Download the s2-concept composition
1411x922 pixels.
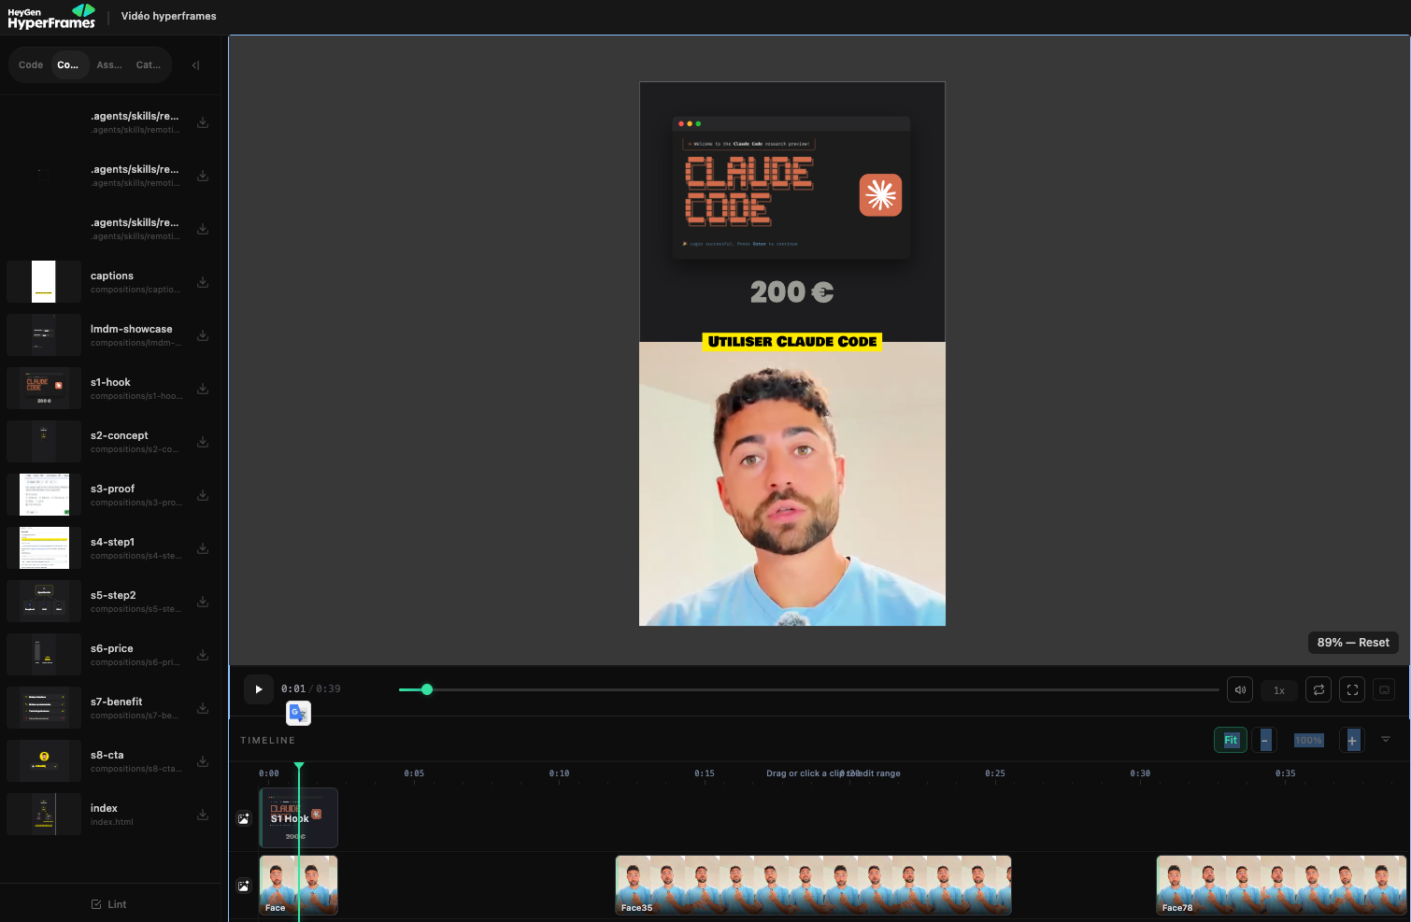[203, 442]
